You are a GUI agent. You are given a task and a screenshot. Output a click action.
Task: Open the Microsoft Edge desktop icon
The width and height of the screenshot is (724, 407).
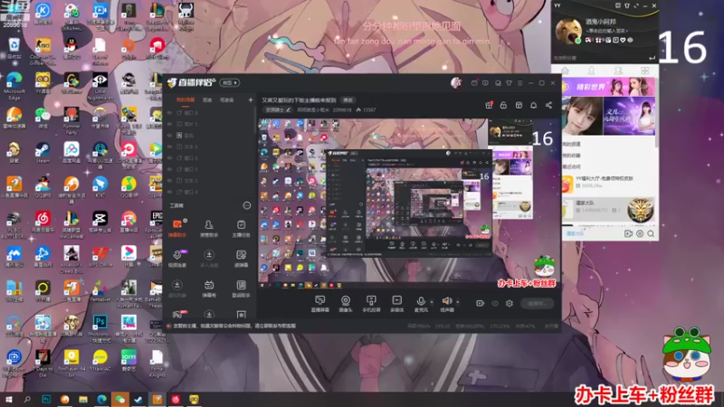click(14, 86)
